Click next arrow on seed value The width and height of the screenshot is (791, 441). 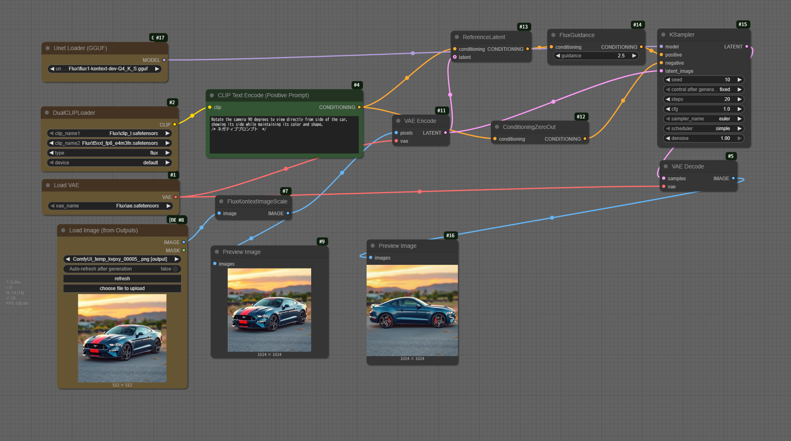739,80
